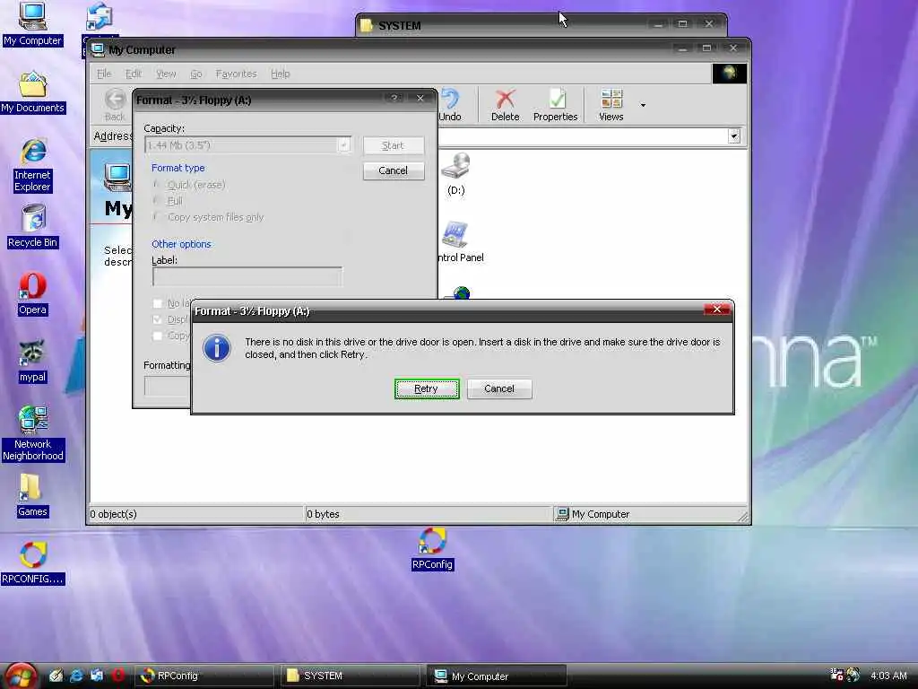Toggle the Display summary checkbox
Screen dimensions: 918x689
pyautogui.click(x=158, y=320)
